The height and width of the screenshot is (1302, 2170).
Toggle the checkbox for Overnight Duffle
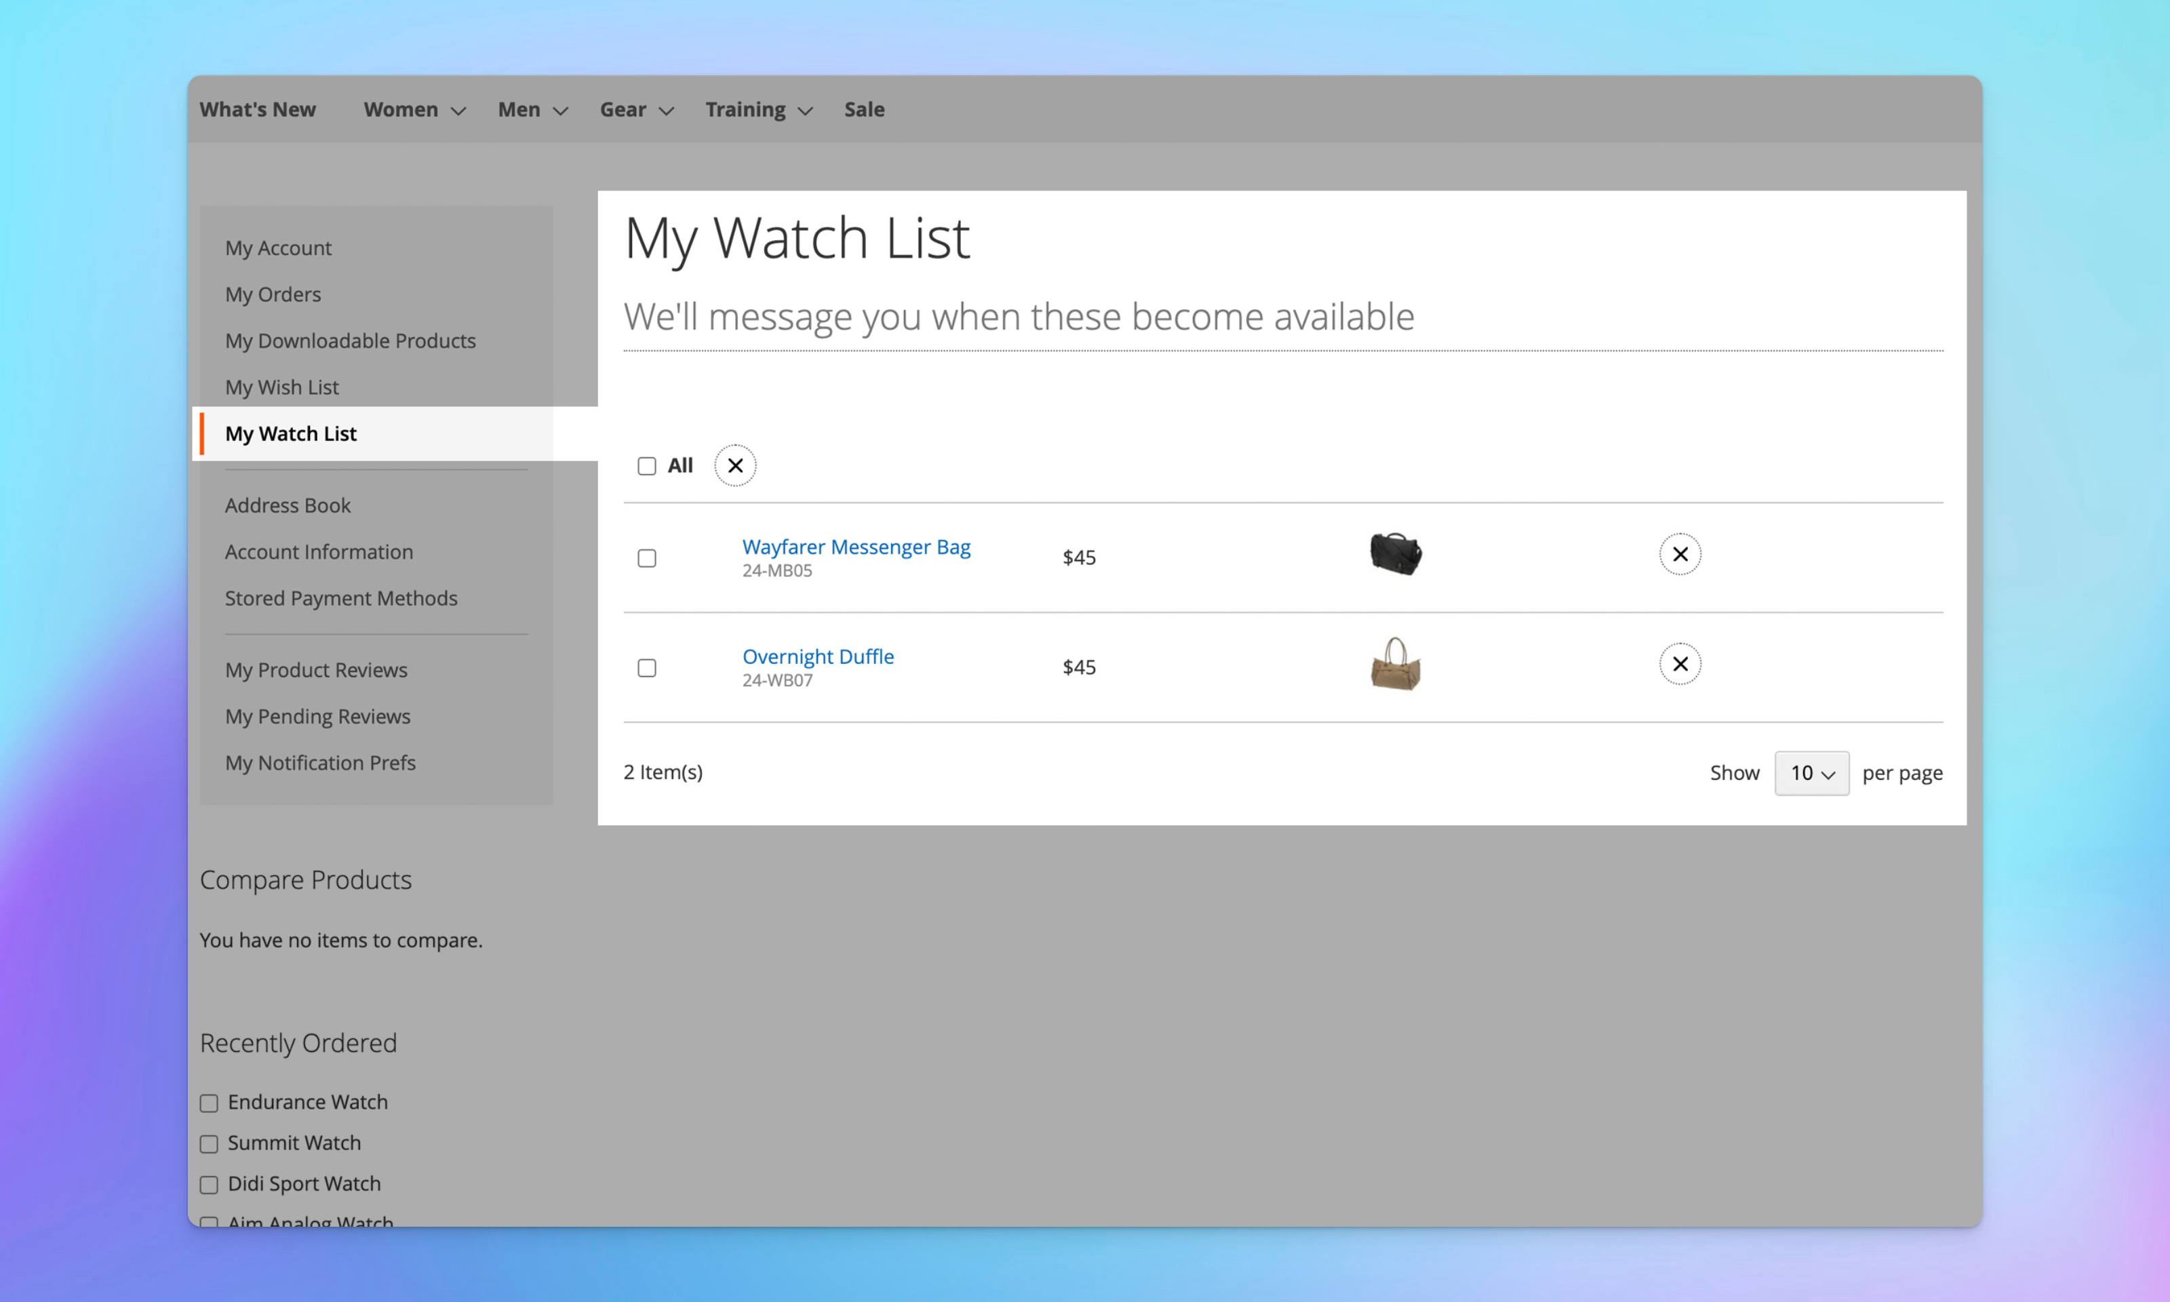tap(648, 667)
